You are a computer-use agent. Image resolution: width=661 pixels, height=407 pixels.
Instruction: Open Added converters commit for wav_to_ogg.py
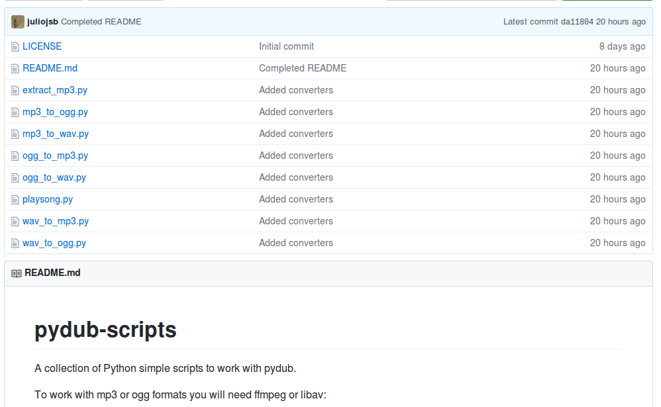click(296, 243)
